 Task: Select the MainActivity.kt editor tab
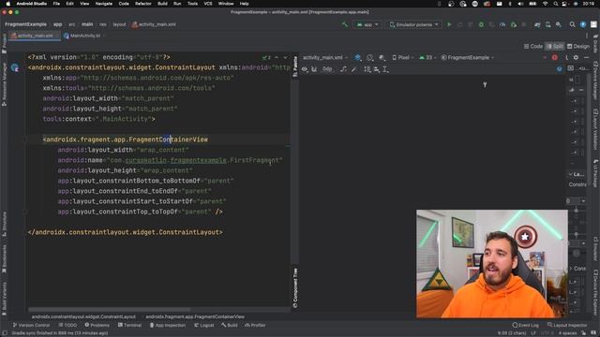[x=84, y=36]
